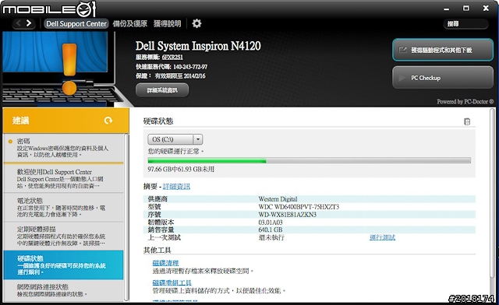Minimize the Dell Support Center window

(x=447, y=9)
